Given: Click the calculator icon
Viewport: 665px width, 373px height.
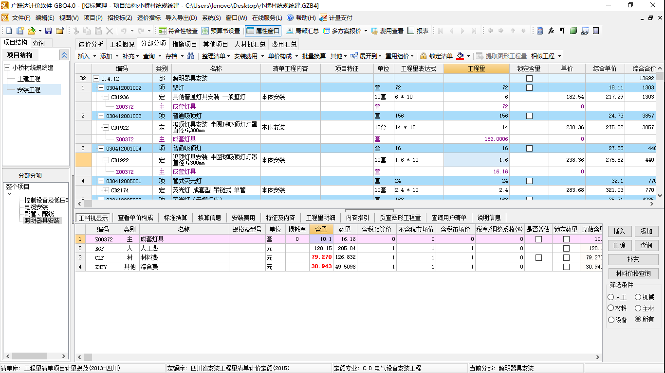Looking at the screenshot, I should click(540, 31).
